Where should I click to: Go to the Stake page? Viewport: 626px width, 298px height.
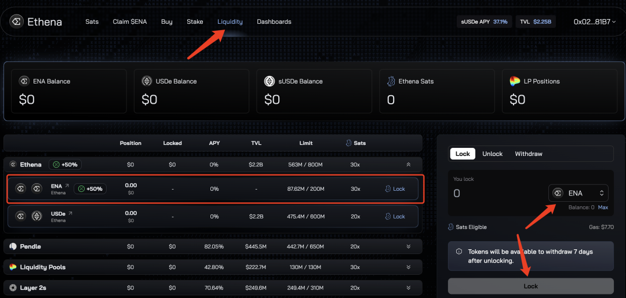(x=195, y=21)
